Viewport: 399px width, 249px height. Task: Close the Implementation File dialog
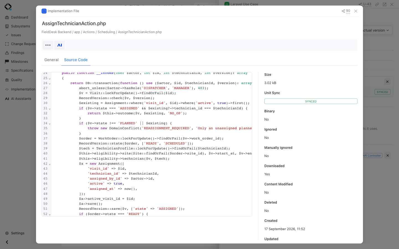click(x=356, y=11)
